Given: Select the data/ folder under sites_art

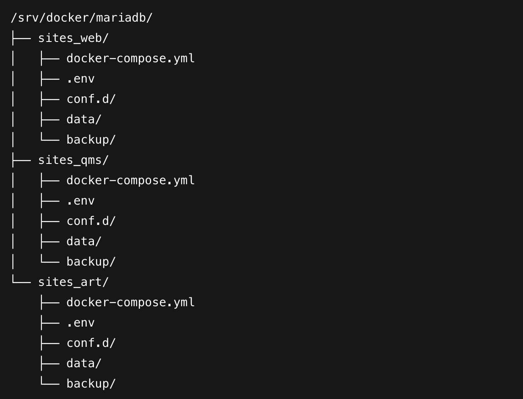Looking at the screenshot, I should 84,363.
